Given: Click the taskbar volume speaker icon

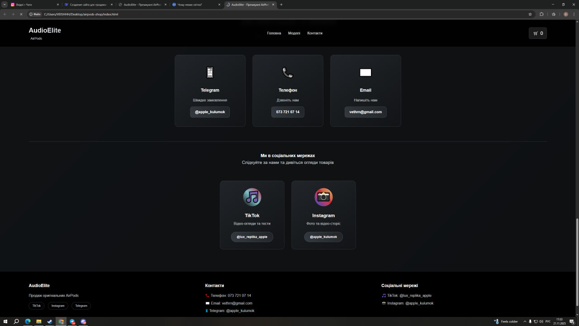Looking at the screenshot, I should (x=541, y=321).
